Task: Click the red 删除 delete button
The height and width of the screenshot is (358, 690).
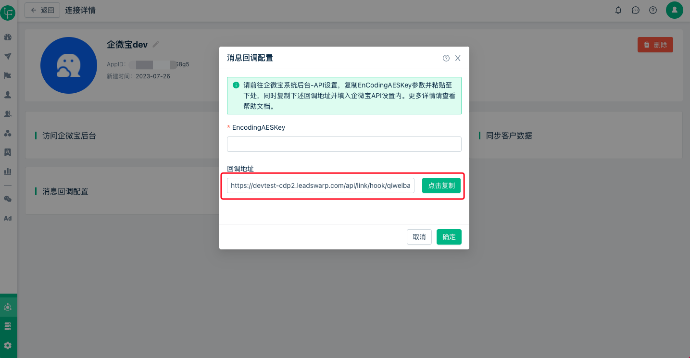Action: tap(655, 44)
